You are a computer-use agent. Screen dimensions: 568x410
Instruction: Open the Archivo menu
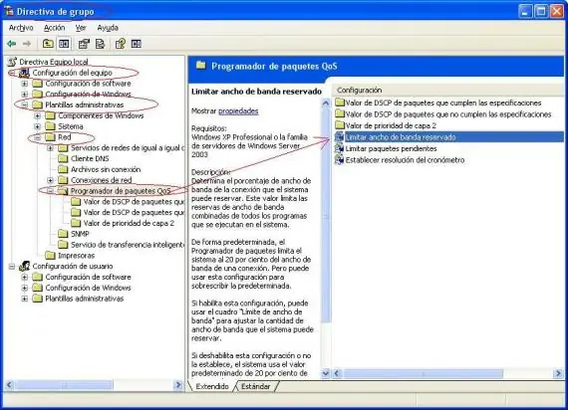pos(21,28)
